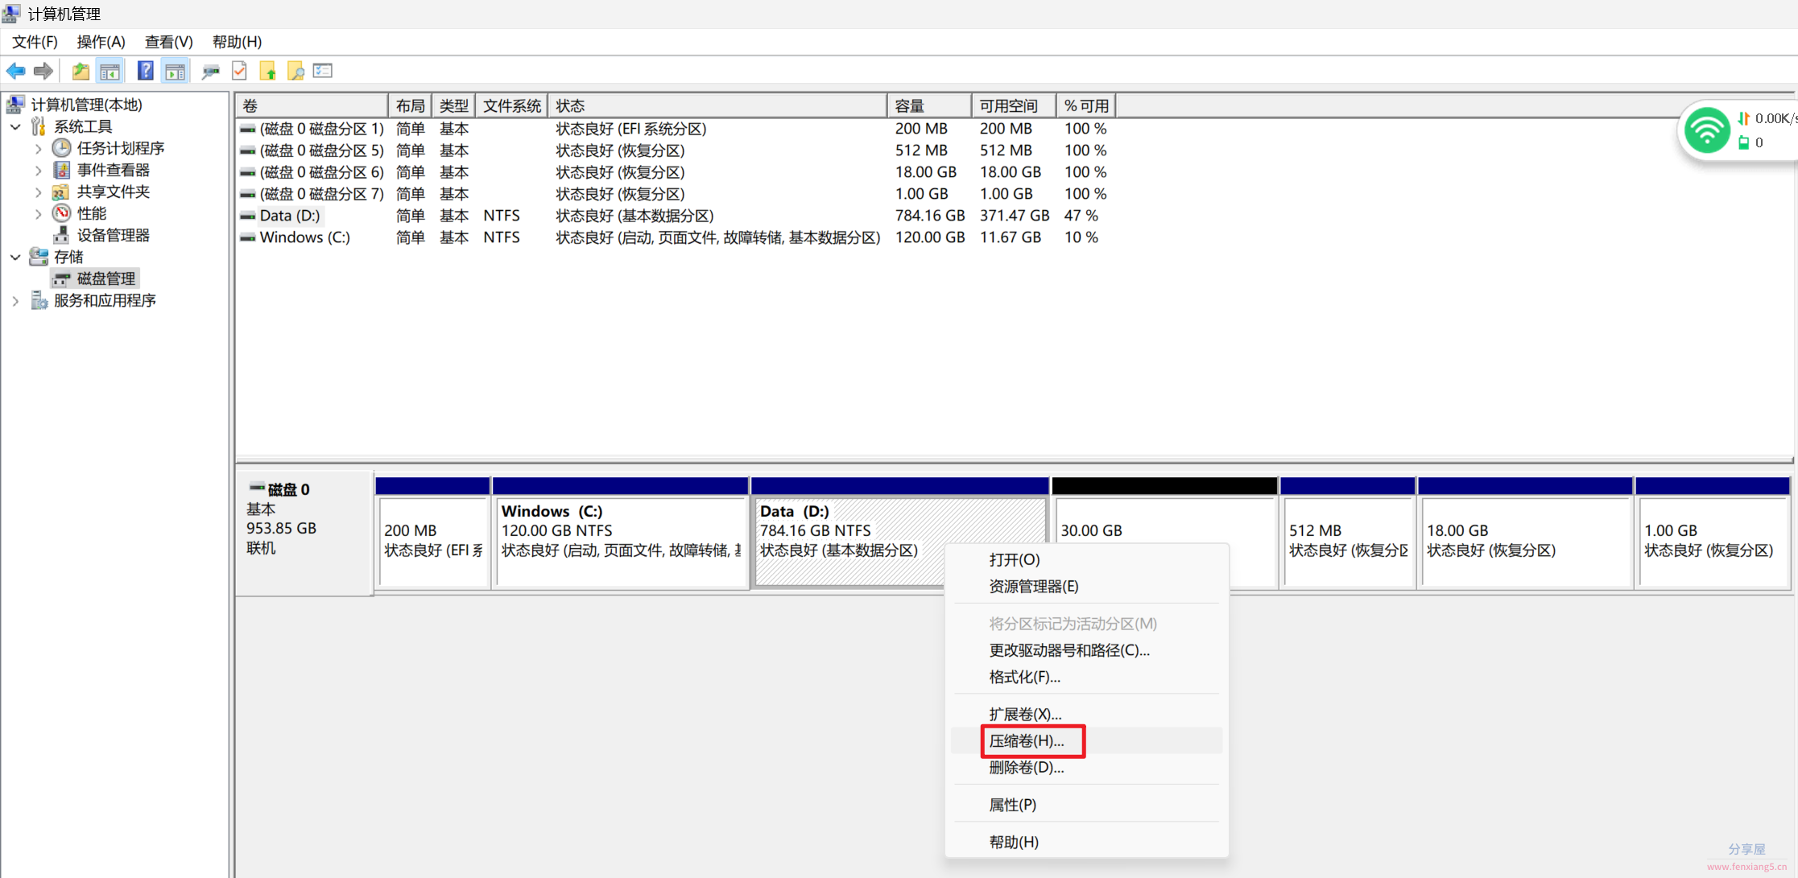
Task: Click the yellow sheet with green arrow icon
Action: [267, 71]
